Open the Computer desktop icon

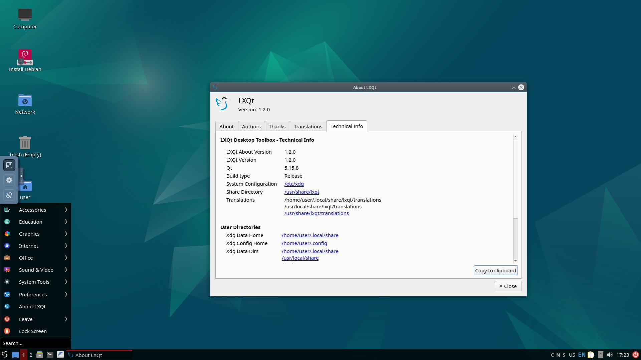click(25, 19)
